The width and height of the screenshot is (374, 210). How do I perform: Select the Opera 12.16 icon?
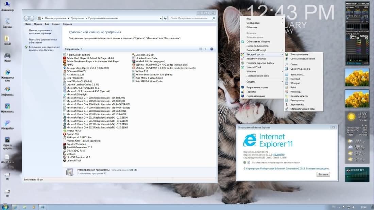click(64, 134)
